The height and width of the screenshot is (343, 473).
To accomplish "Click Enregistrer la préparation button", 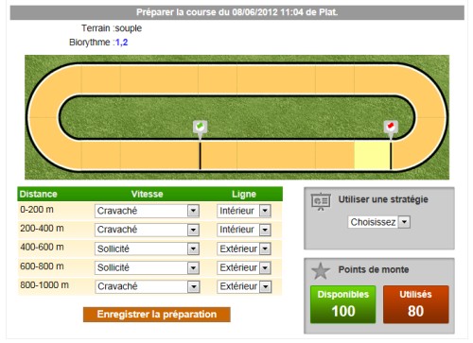I will (157, 315).
